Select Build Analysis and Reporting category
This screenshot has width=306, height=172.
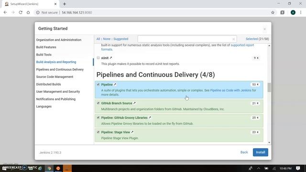tap(56, 62)
